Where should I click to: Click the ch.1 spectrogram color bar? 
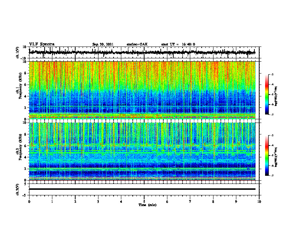(x=267, y=95)
